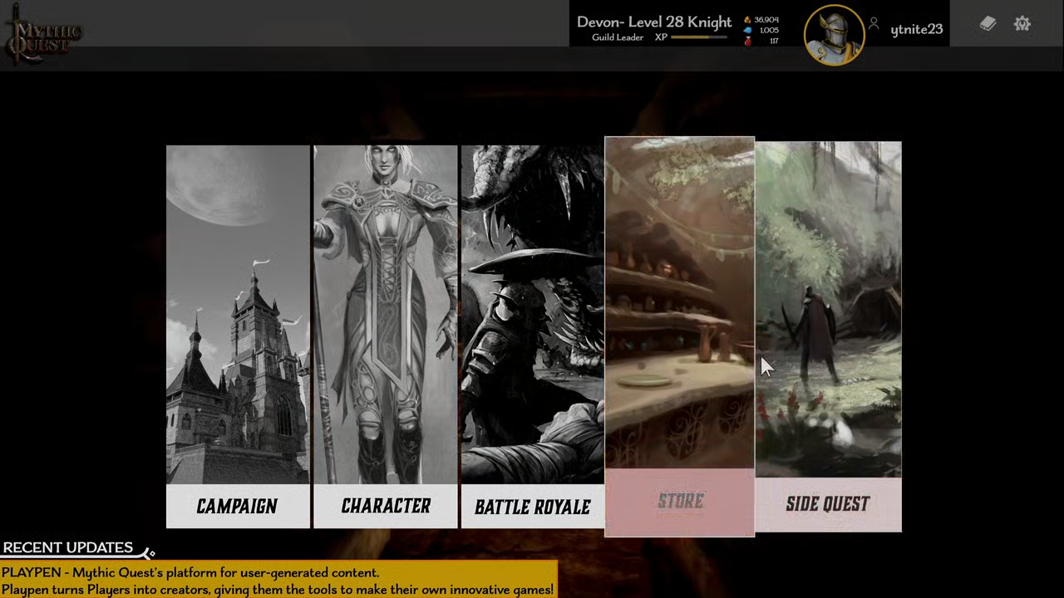Click the elf Character artwork
The image size is (1064, 598).
(386, 316)
